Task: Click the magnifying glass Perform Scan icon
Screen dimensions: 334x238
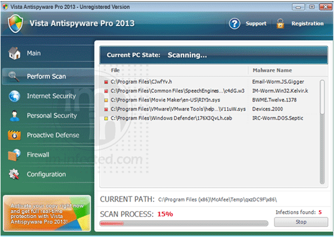Action: click(14, 77)
